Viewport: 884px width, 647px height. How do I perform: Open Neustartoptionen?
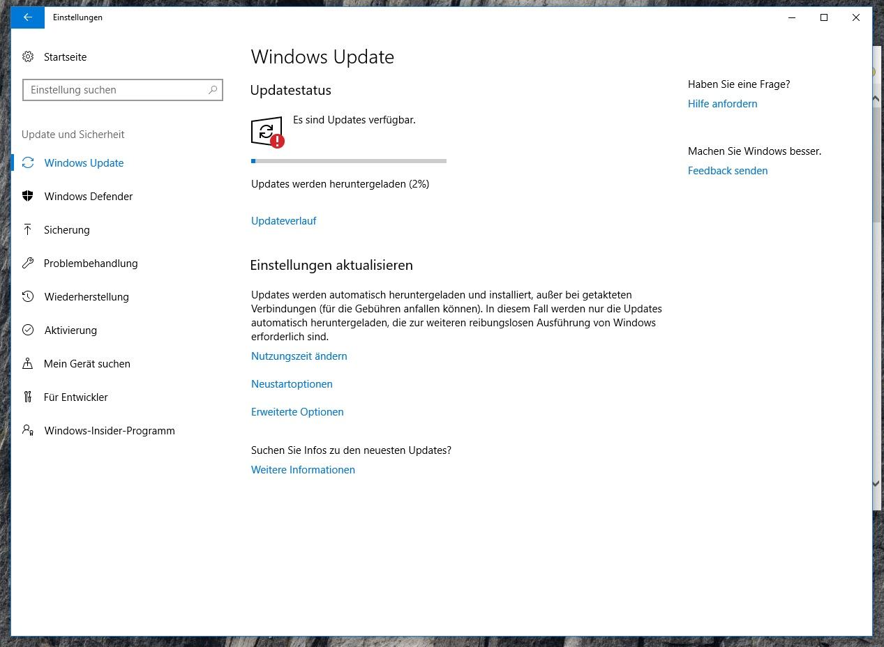point(292,384)
